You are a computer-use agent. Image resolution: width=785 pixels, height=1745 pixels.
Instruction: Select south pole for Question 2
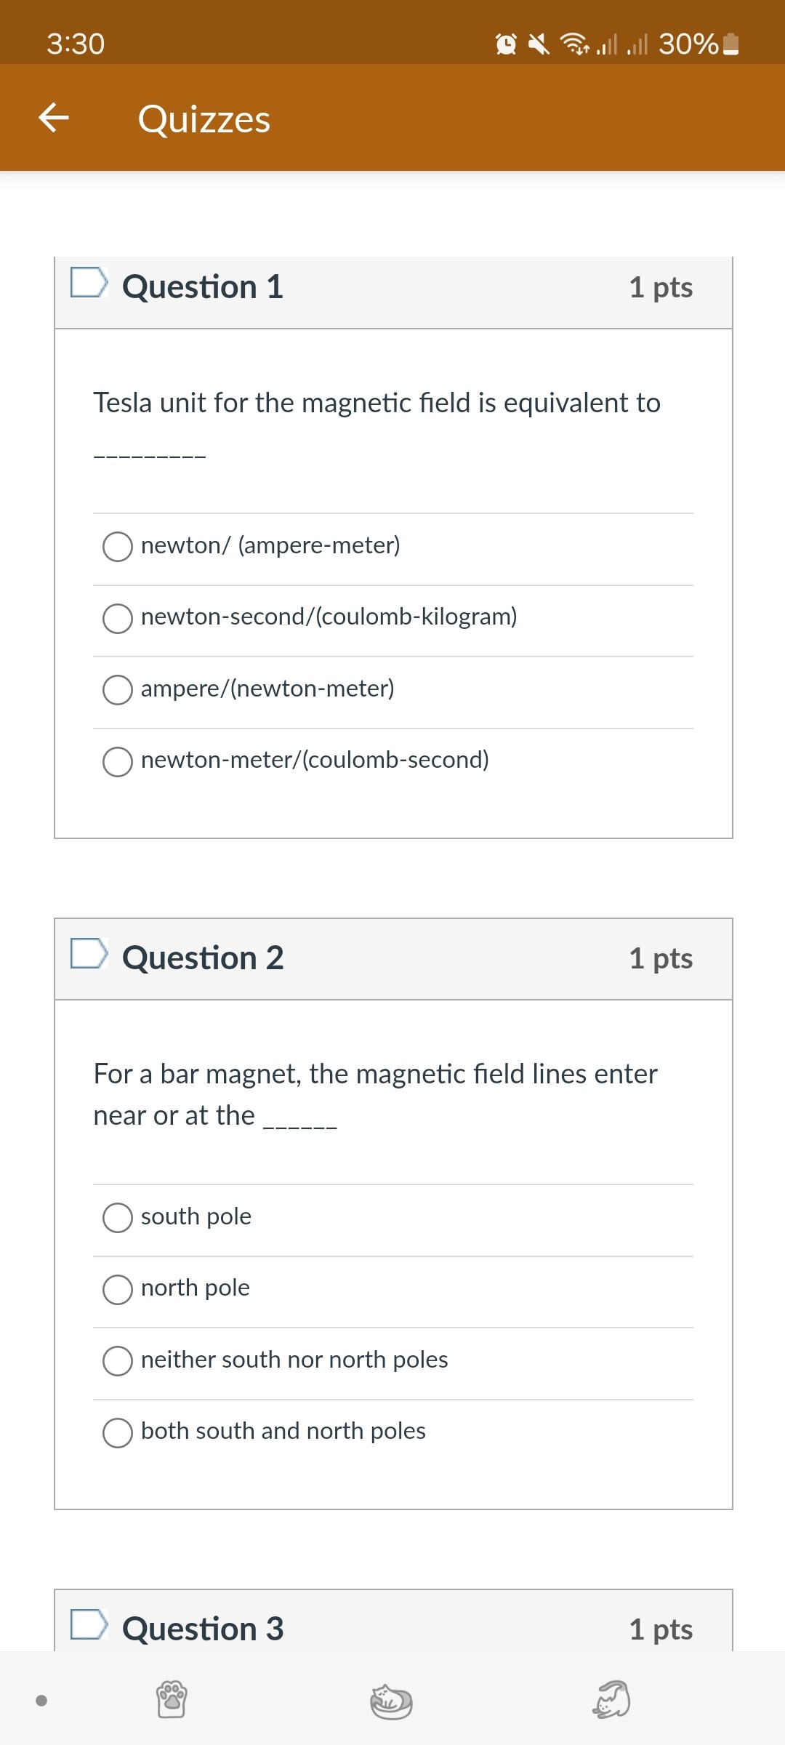point(118,1218)
